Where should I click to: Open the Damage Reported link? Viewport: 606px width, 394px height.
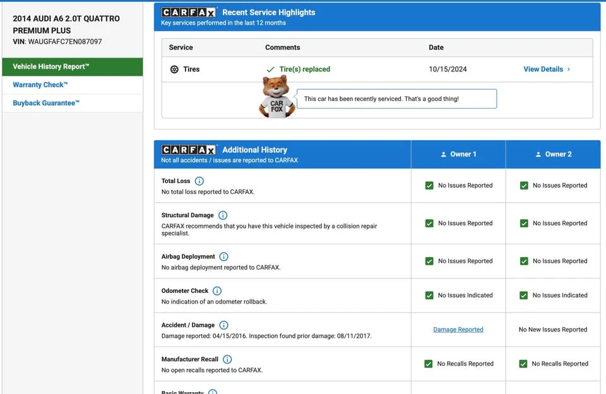pyautogui.click(x=458, y=330)
